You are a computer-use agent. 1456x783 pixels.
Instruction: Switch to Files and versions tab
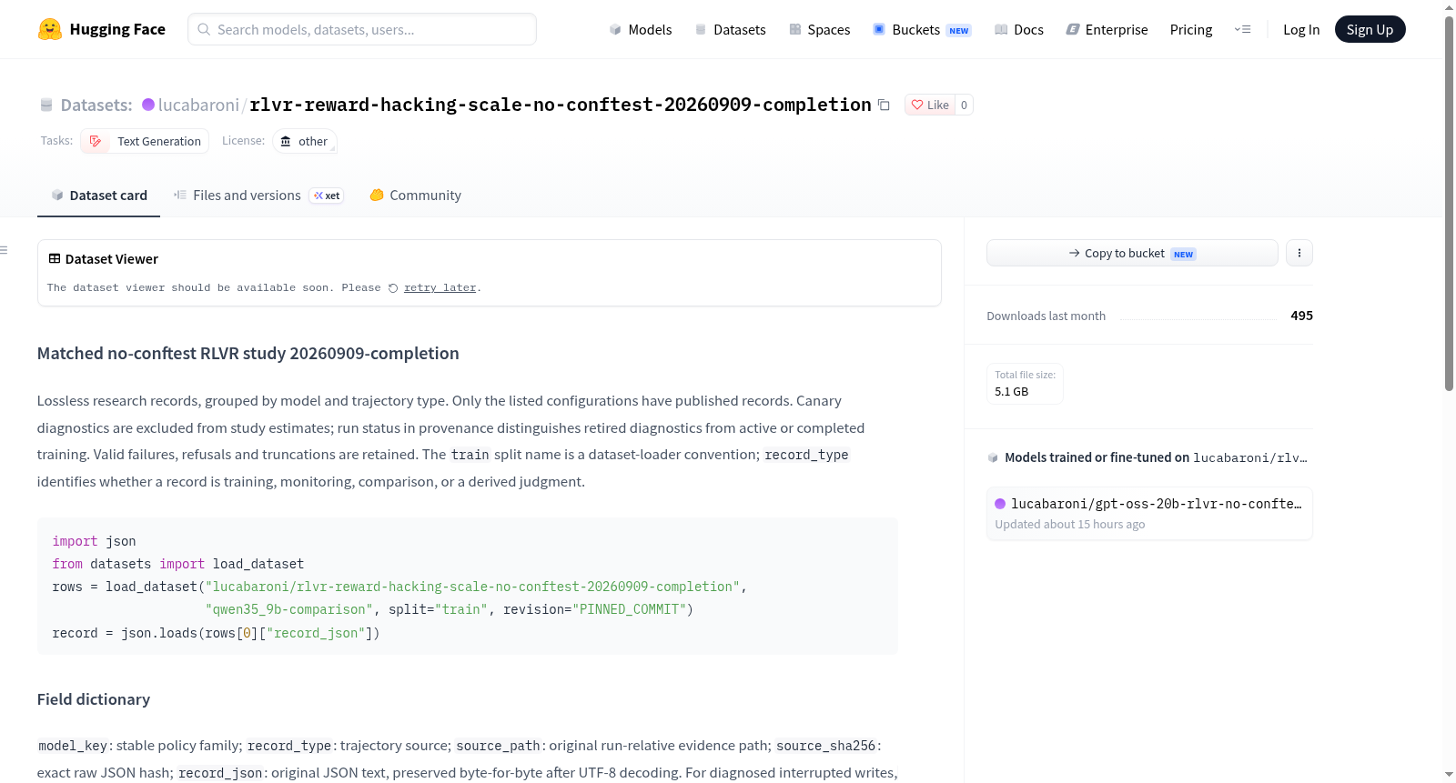[x=258, y=196]
